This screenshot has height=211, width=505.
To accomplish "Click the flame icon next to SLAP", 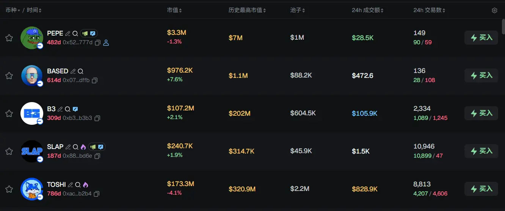I will click(83, 147).
